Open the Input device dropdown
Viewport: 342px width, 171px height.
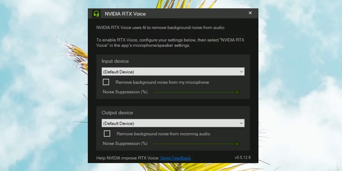173,72
